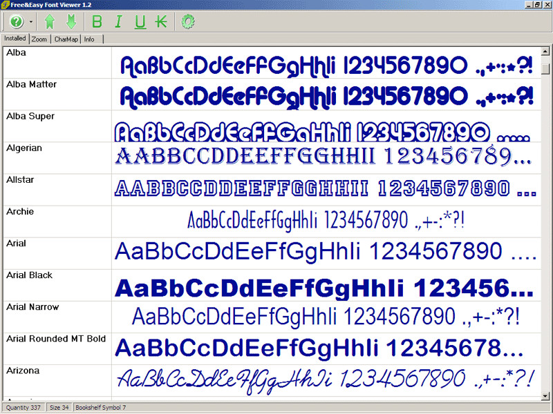
Task: Toggle Underline formatting (U)
Action: [140, 22]
